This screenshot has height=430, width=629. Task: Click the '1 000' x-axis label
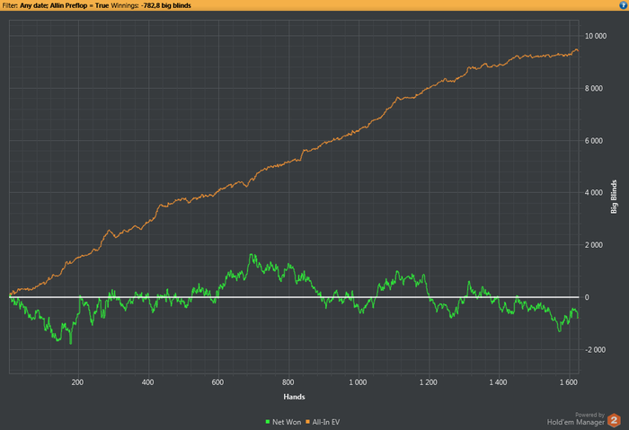(358, 382)
